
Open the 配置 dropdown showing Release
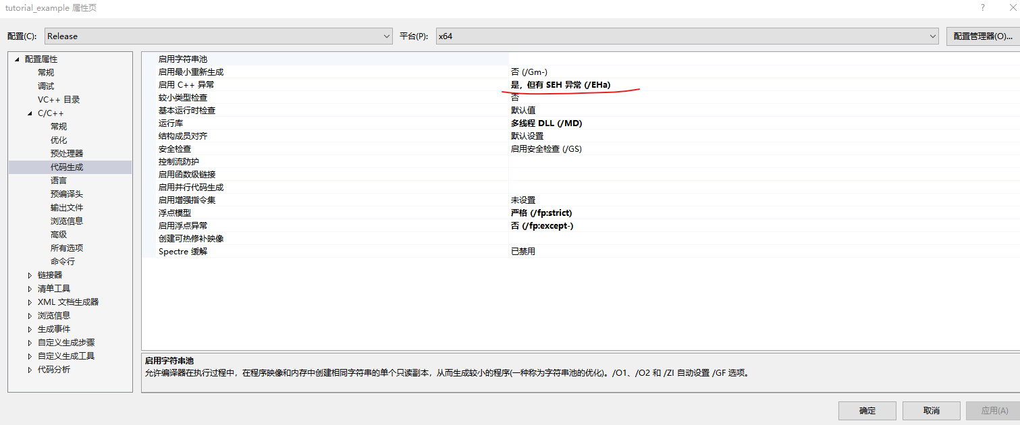tap(385, 36)
